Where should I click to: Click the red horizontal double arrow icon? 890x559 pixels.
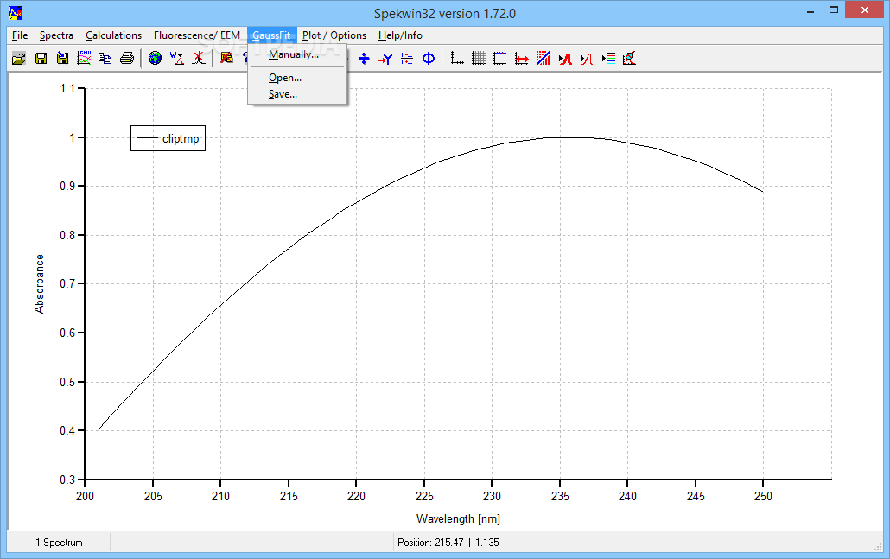[x=522, y=58]
